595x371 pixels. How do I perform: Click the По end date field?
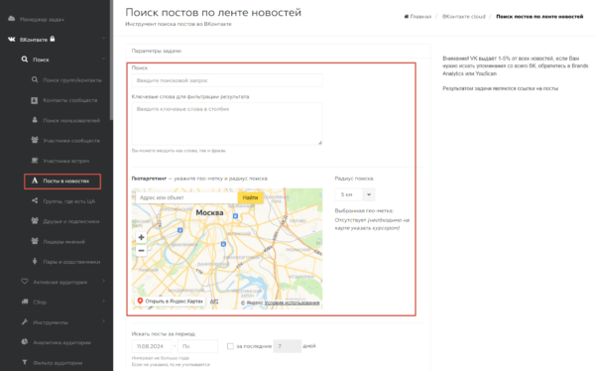(197, 346)
